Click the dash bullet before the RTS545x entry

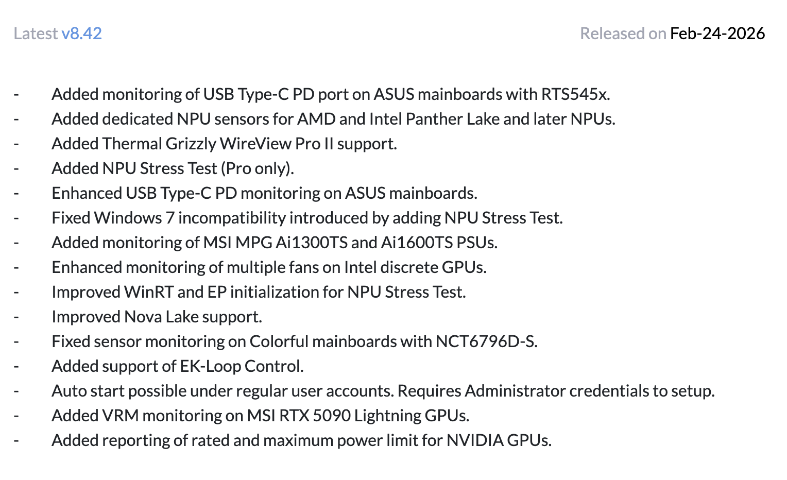point(16,94)
